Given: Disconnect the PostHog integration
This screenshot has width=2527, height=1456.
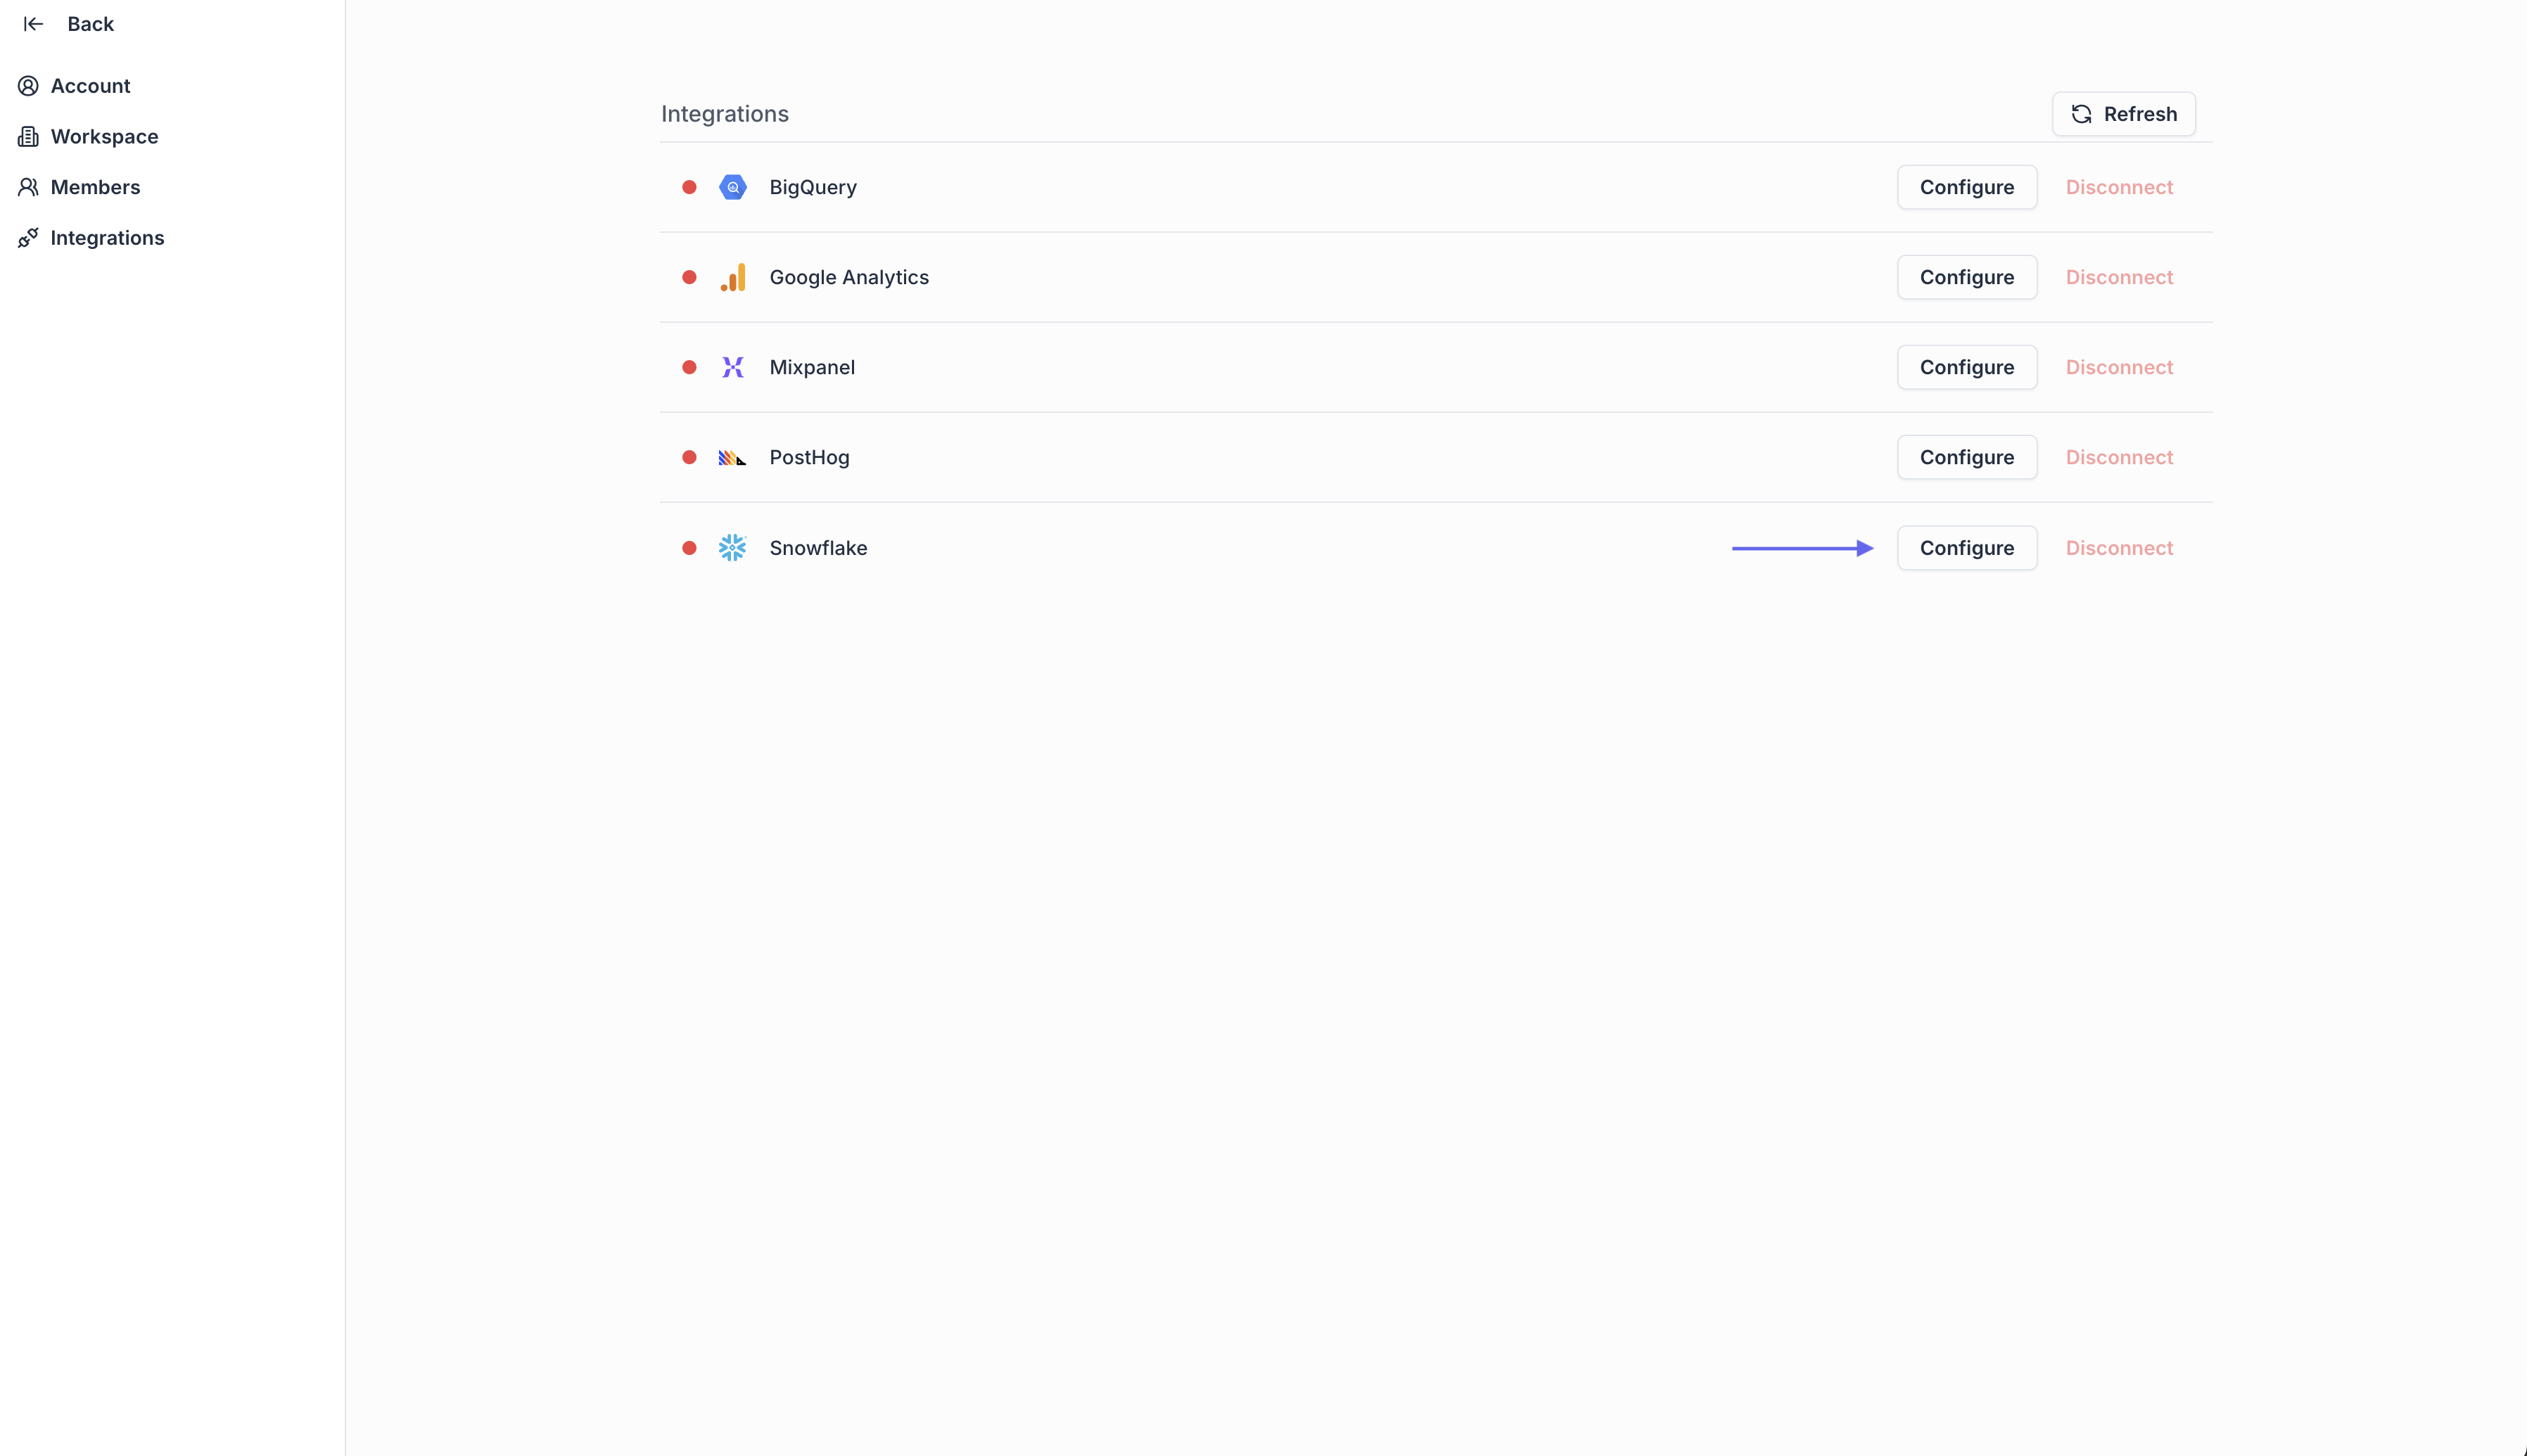Looking at the screenshot, I should click(x=2119, y=457).
